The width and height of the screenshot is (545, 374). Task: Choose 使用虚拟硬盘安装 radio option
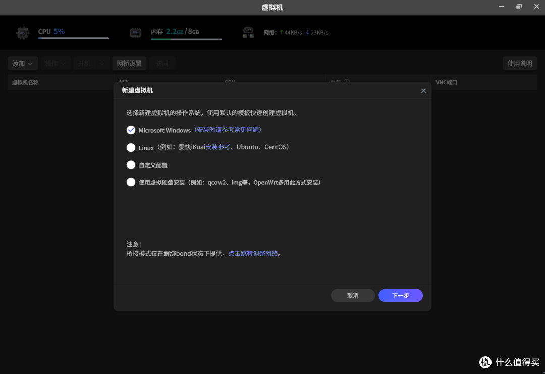[131, 182]
